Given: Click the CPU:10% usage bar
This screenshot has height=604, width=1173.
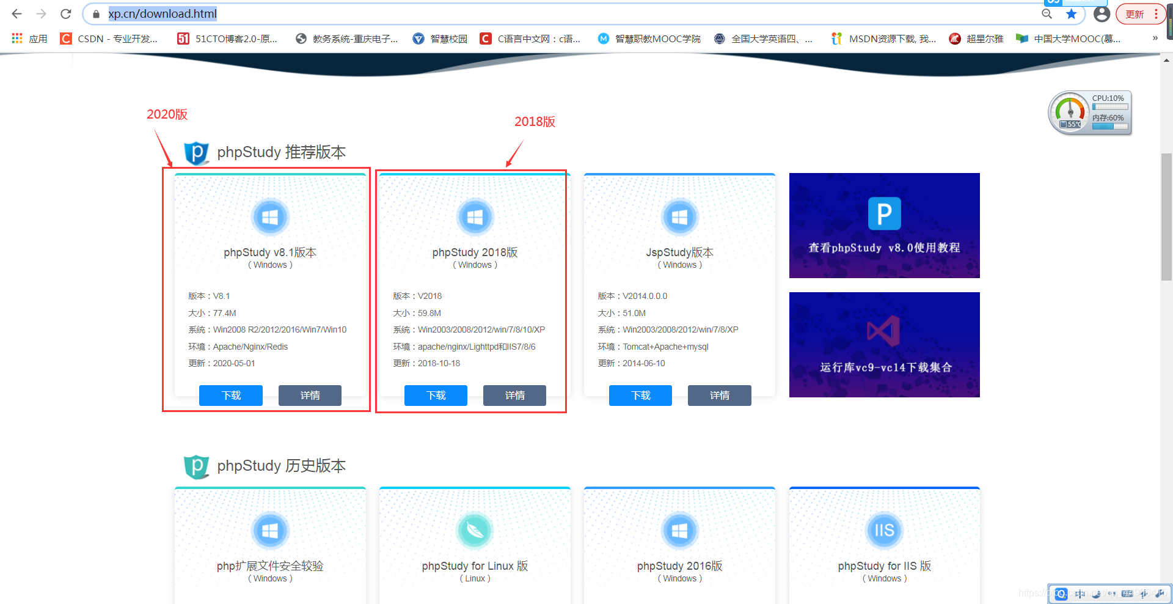Looking at the screenshot, I should pos(1110,107).
